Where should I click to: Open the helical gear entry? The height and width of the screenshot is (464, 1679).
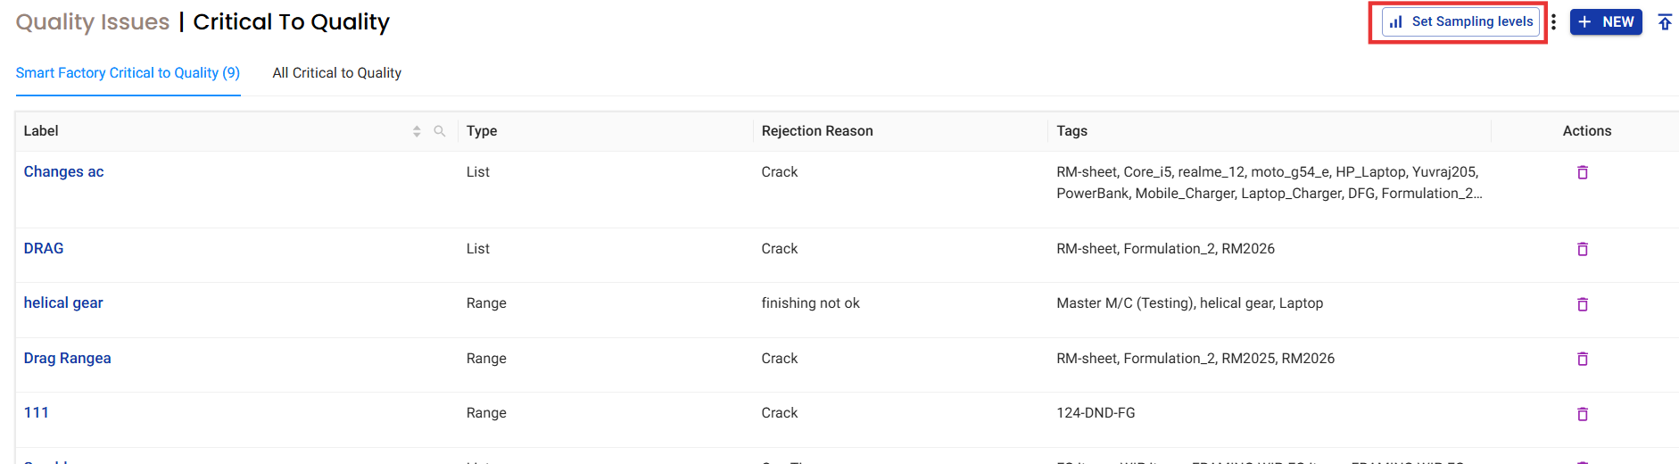tap(63, 303)
